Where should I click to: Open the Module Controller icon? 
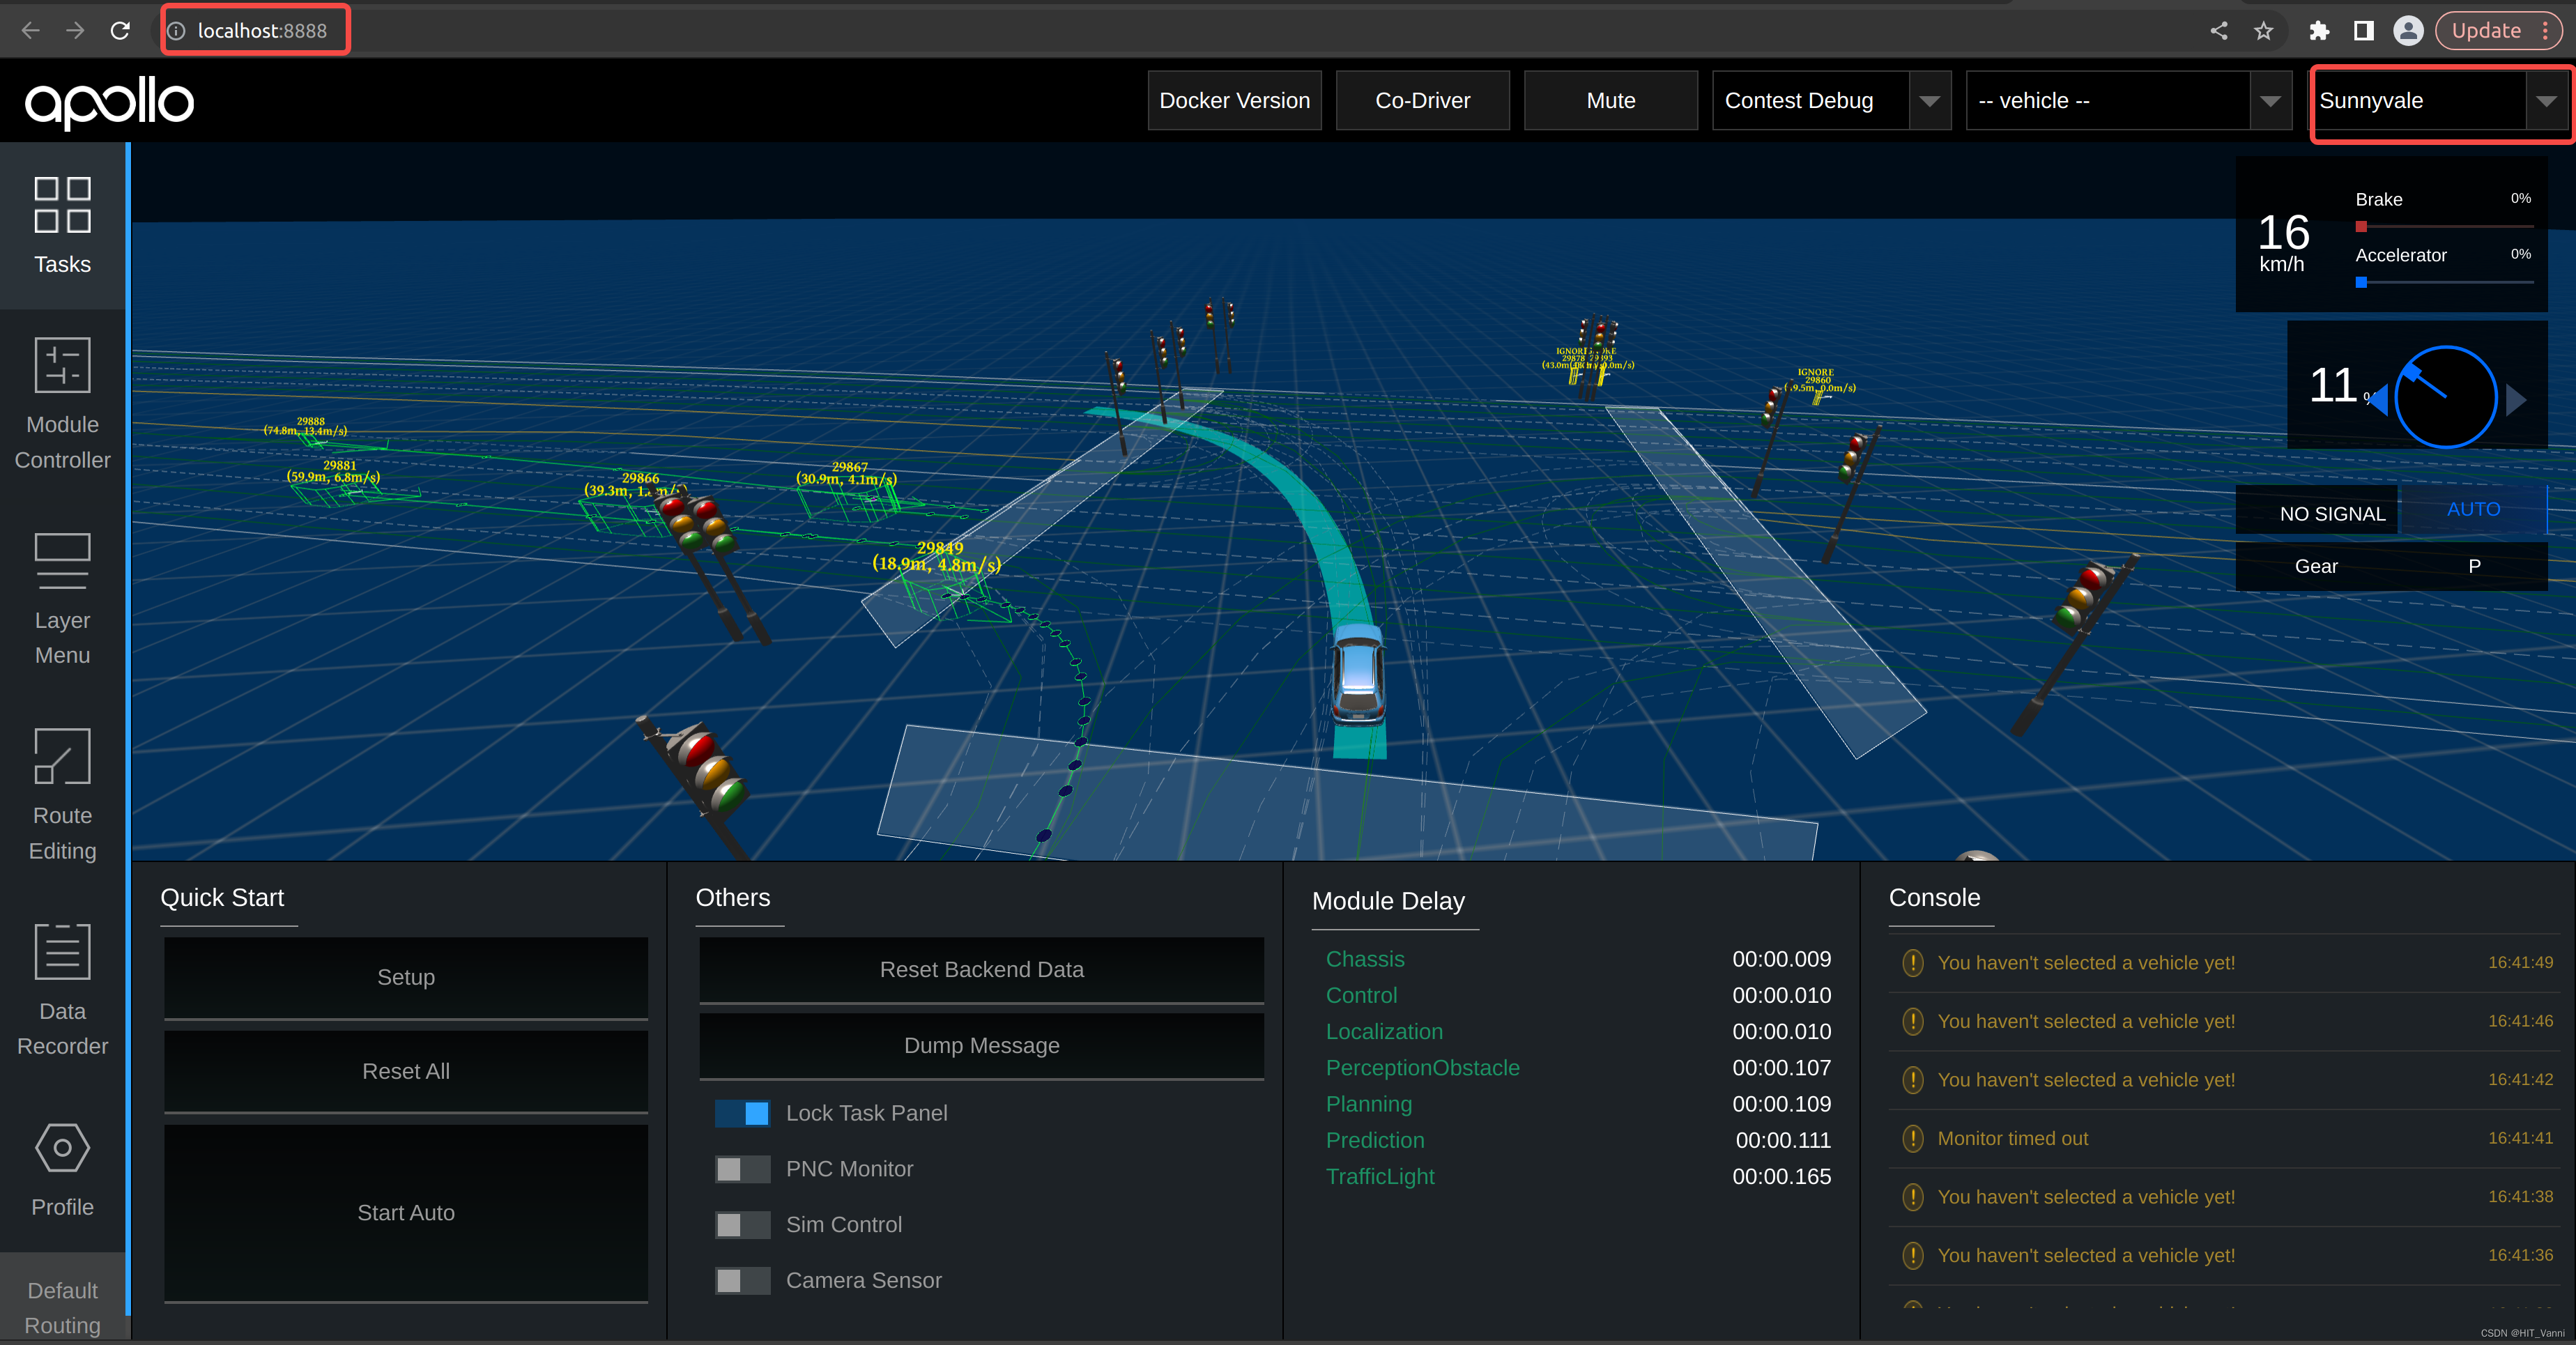click(x=62, y=365)
